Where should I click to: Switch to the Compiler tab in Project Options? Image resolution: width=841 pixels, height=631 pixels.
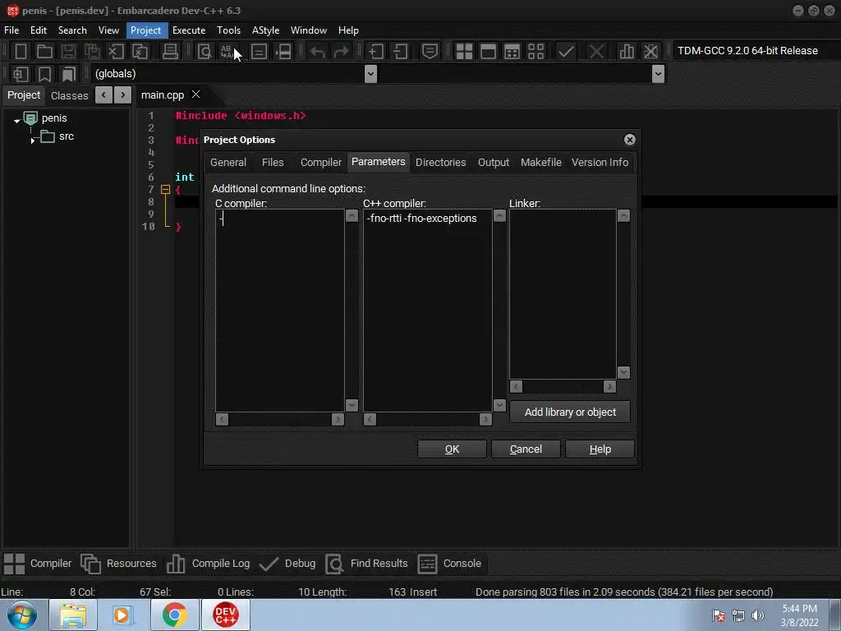(x=321, y=163)
